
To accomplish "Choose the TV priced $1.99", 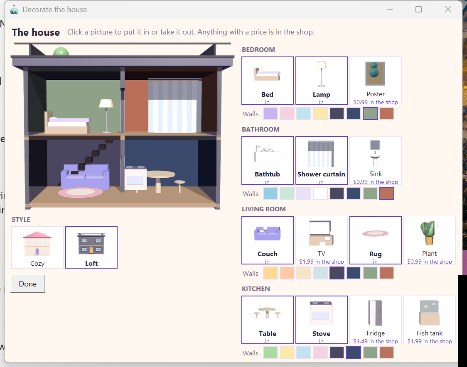I will pyautogui.click(x=321, y=240).
